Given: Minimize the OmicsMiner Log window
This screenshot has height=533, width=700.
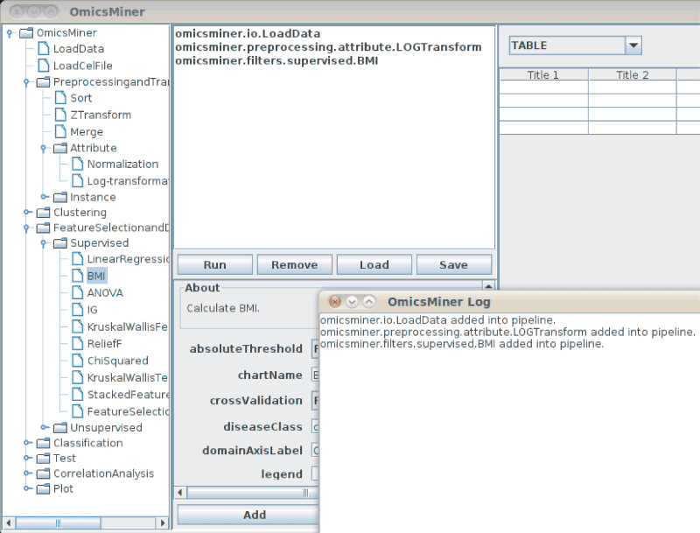Looking at the screenshot, I should [352, 302].
